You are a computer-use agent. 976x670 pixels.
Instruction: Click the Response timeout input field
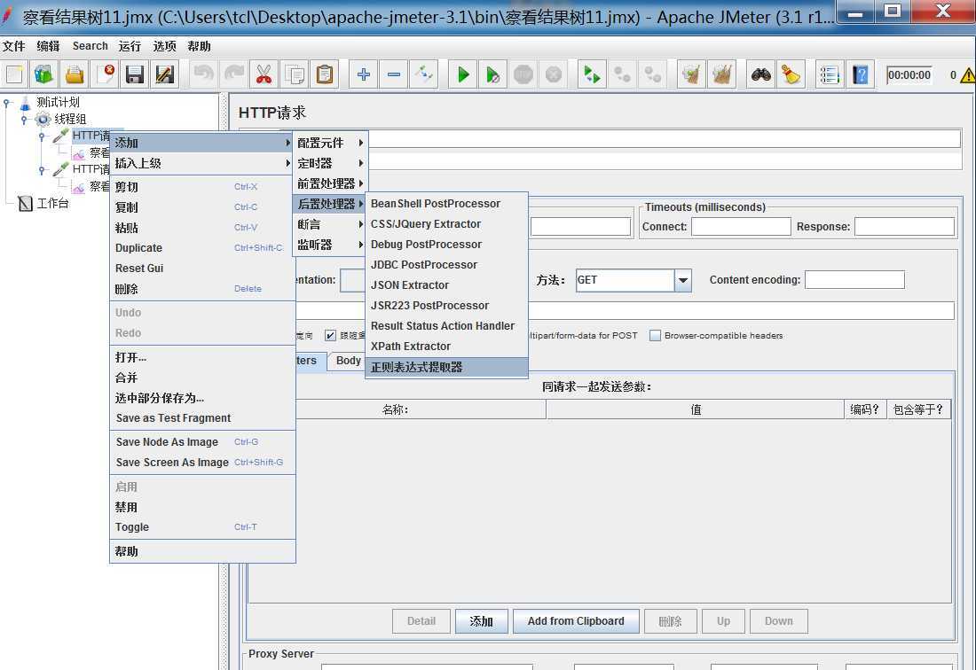(904, 227)
